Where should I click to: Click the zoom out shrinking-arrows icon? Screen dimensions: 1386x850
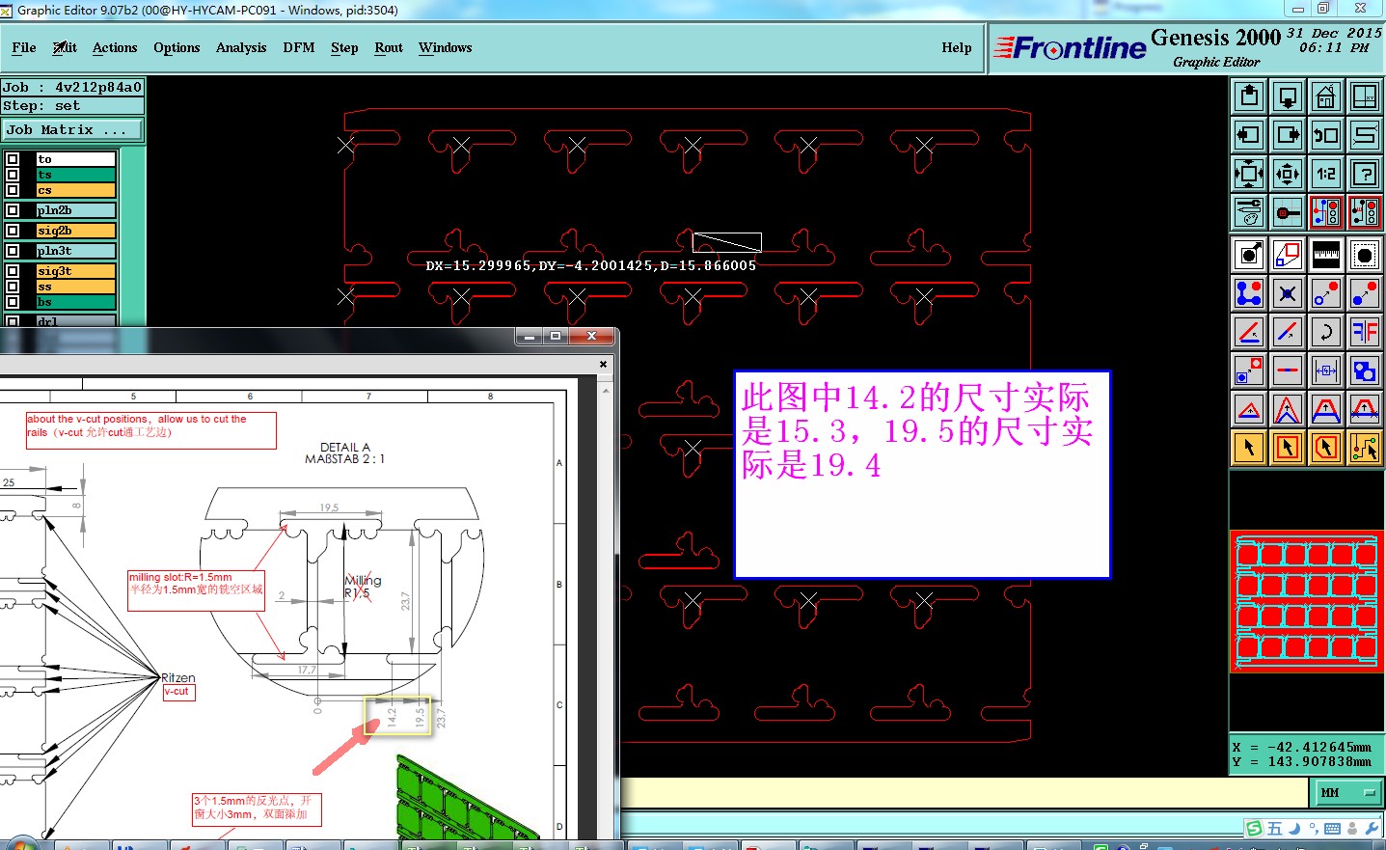[x=1288, y=174]
